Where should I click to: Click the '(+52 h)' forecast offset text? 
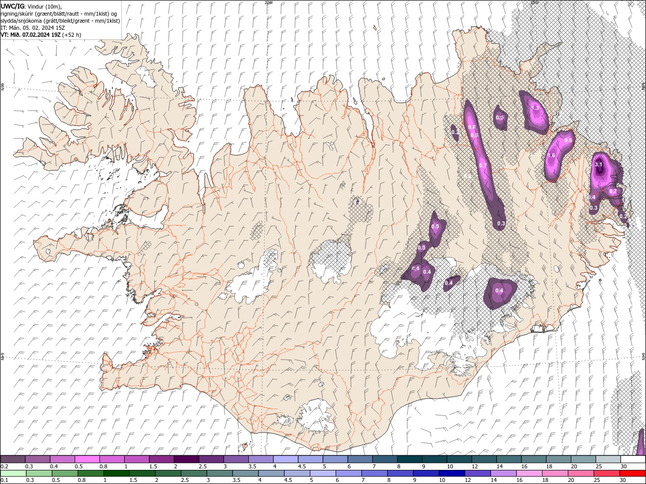[x=72, y=35]
